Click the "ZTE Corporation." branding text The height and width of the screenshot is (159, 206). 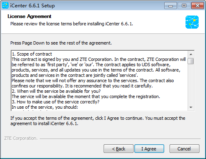(x=21, y=138)
